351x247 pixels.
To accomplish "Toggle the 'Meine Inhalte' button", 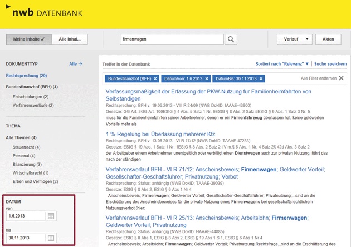I will tap(28, 39).
